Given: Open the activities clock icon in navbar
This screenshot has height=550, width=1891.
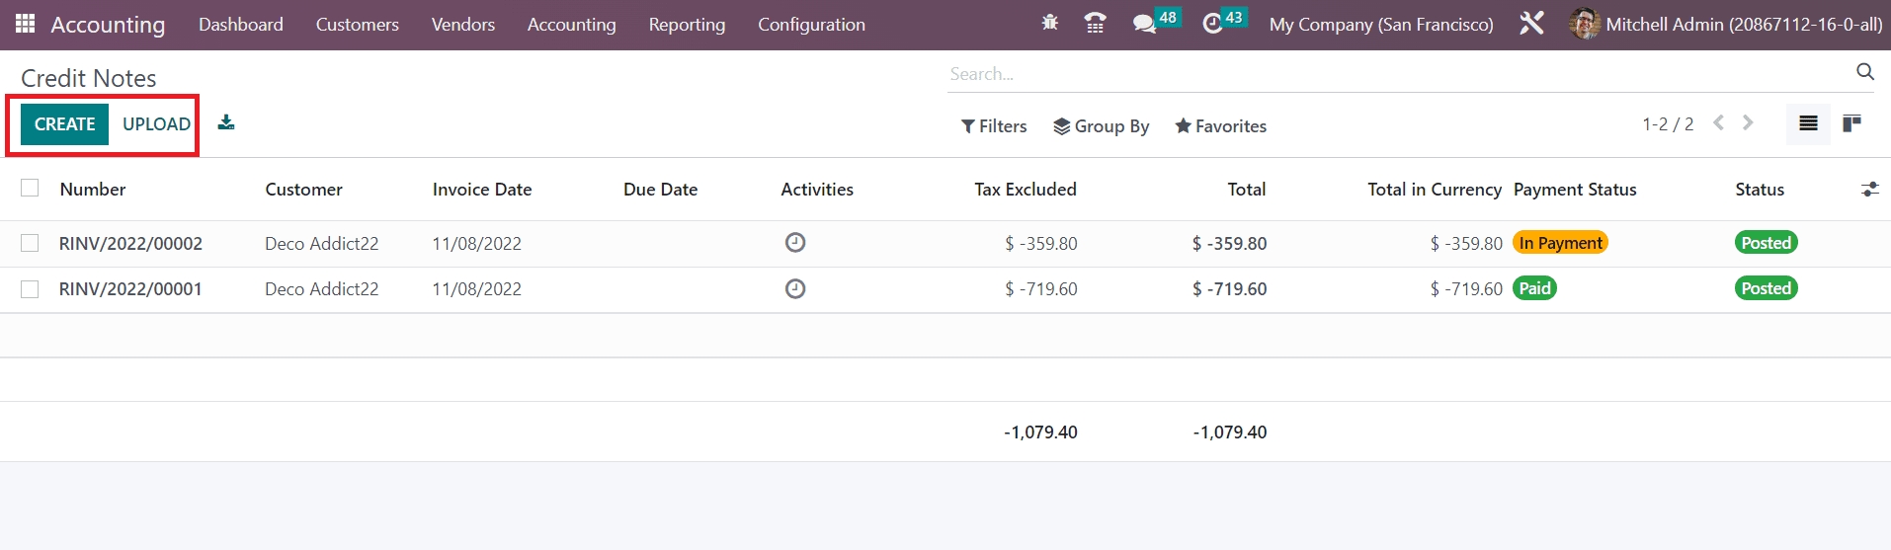Looking at the screenshot, I should point(1212,24).
